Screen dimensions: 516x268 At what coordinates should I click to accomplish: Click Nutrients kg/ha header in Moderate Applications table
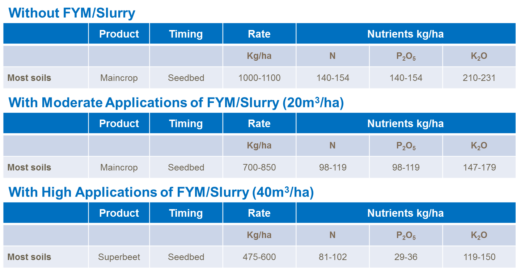(405, 124)
